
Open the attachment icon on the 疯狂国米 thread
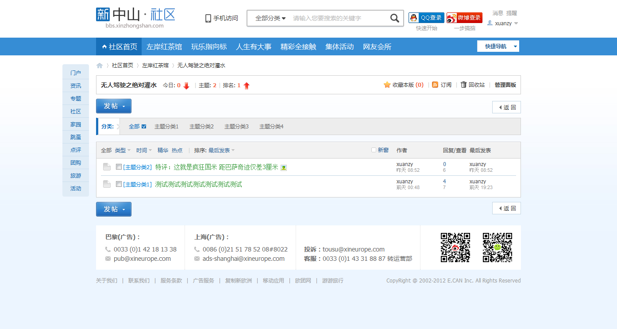coord(284,167)
